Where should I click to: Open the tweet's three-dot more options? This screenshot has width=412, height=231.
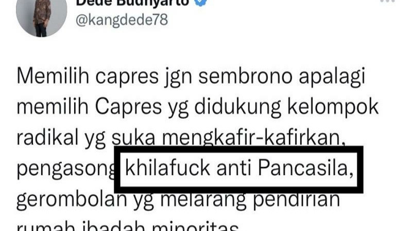pos(387,2)
